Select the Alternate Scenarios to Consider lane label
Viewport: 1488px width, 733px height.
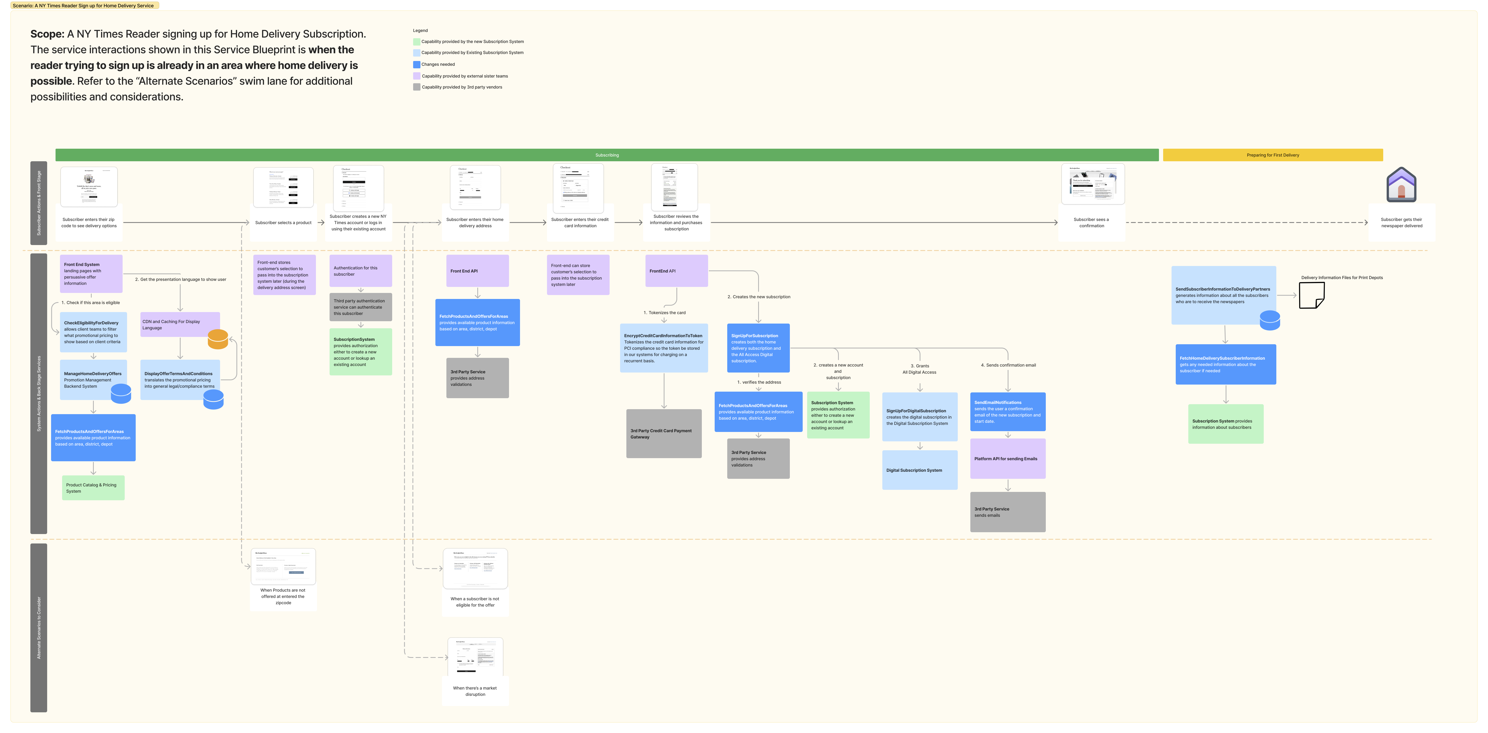click(x=39, y=628)
